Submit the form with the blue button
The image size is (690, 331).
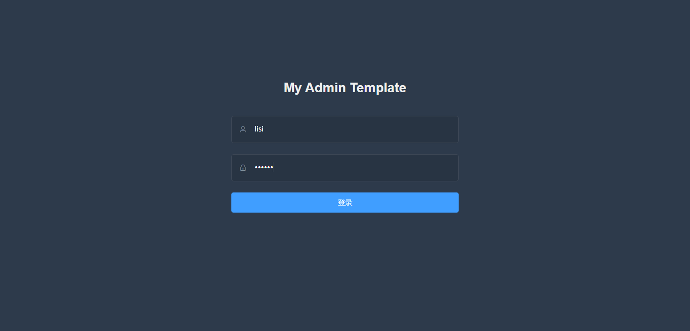point(345,203)
